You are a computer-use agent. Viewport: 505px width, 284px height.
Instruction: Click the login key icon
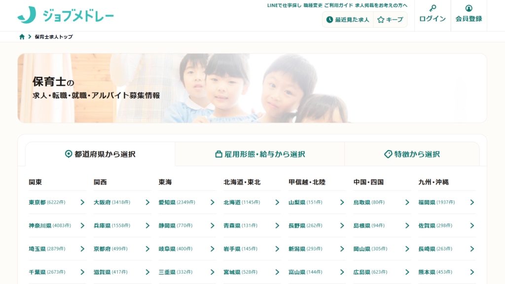click(x=433, y=8)
